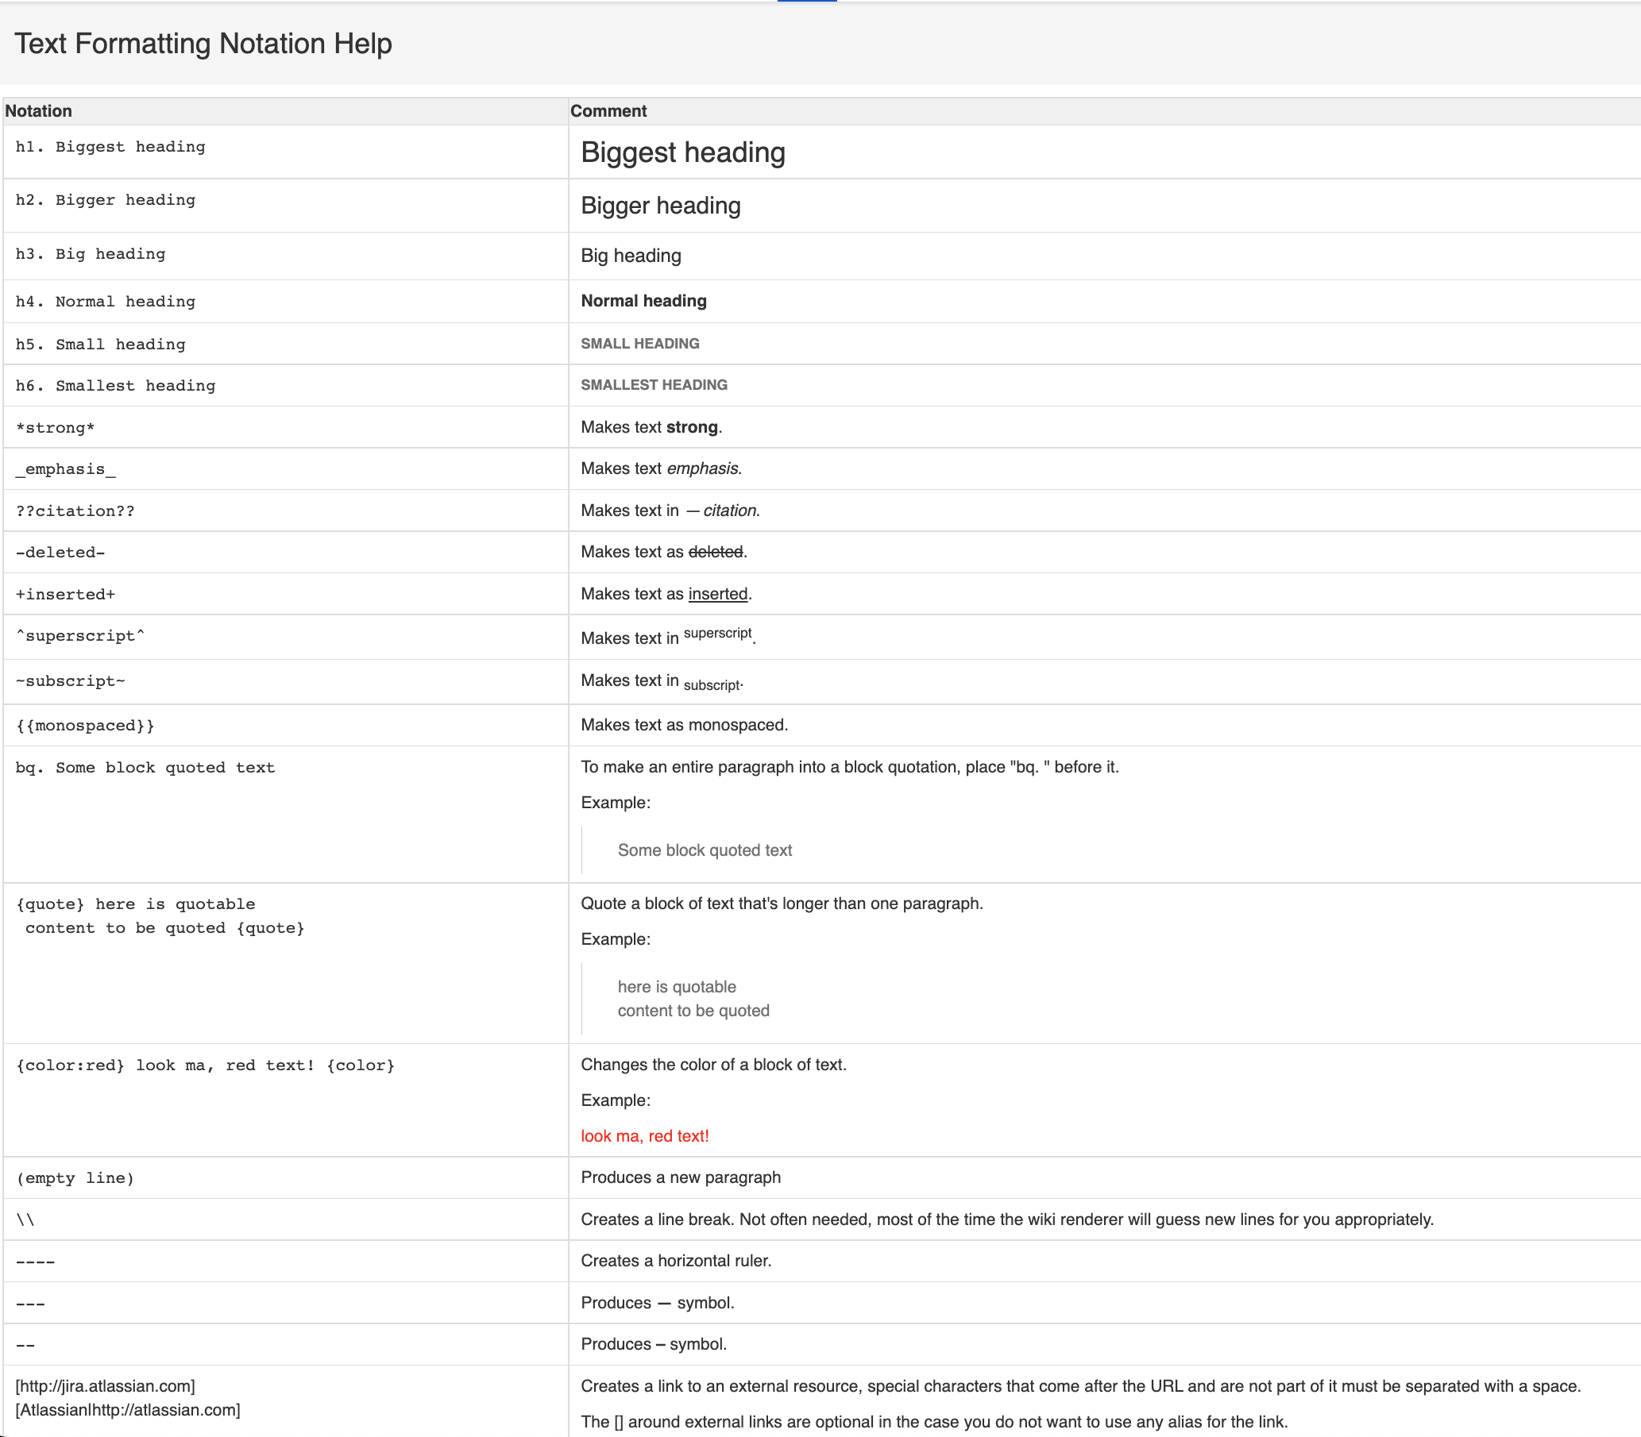Click the superscript example text
The image size is (1641, 1437).
click(x=717, y=634)
